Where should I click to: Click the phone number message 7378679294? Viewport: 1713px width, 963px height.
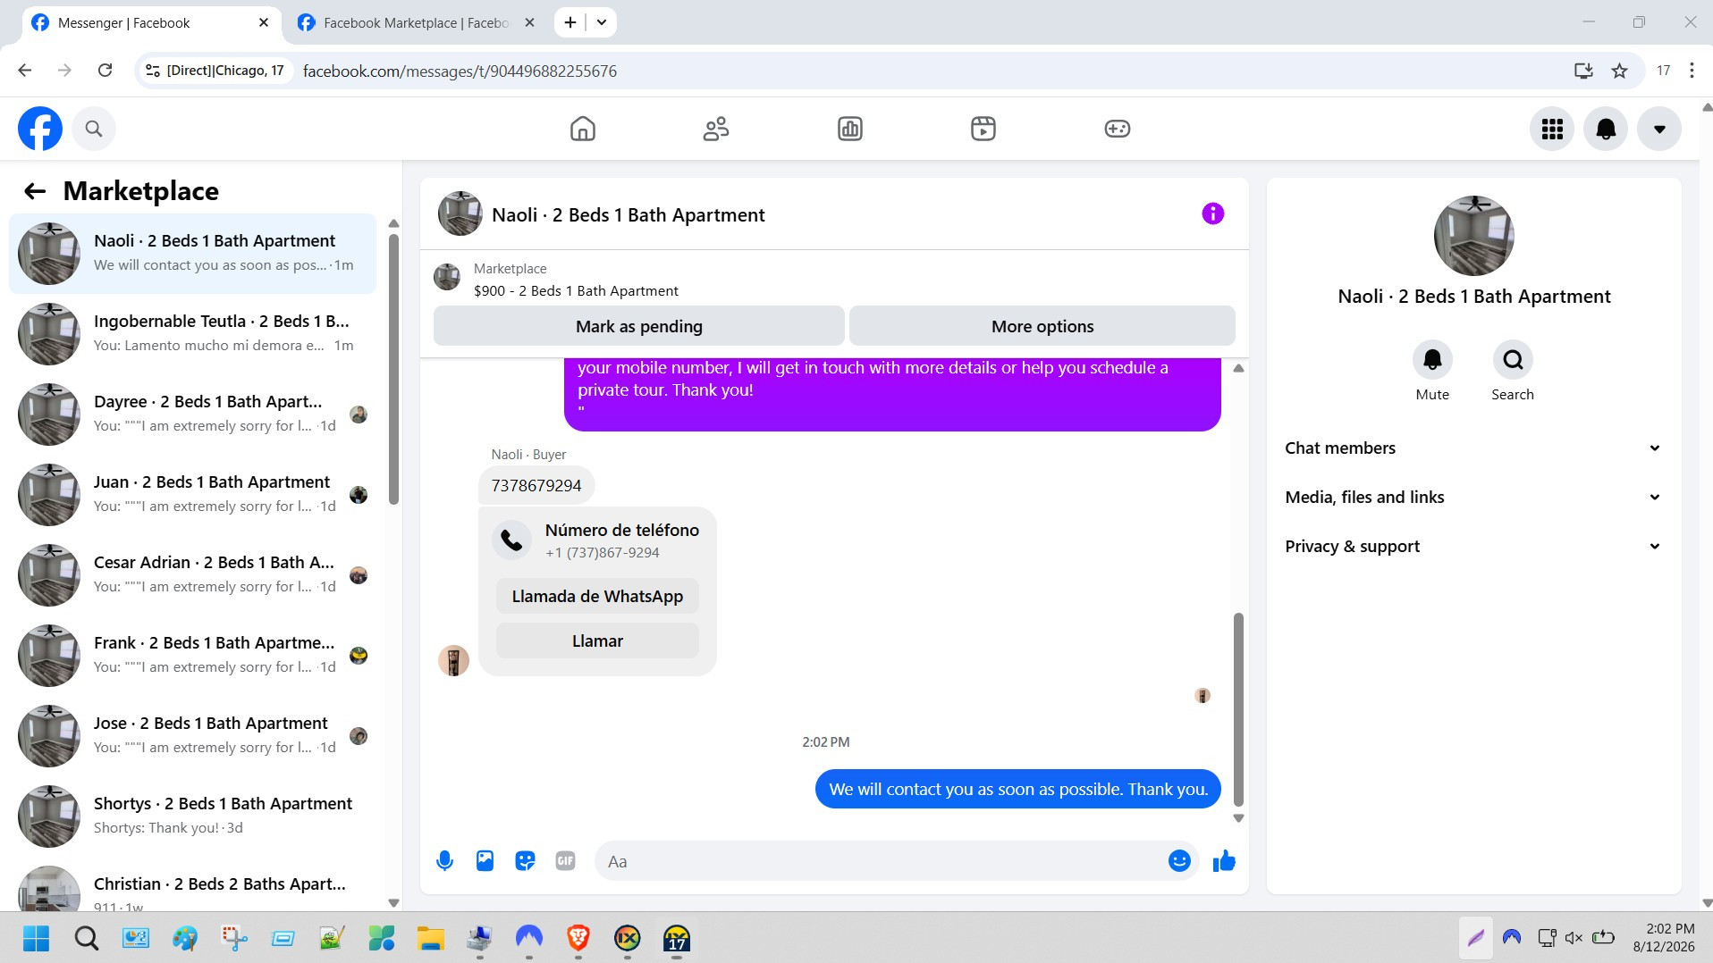coord(536,486)
